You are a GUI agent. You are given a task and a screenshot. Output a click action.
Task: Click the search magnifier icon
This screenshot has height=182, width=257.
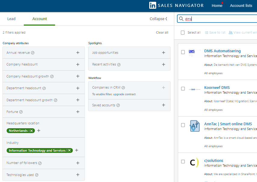point(181,19)
